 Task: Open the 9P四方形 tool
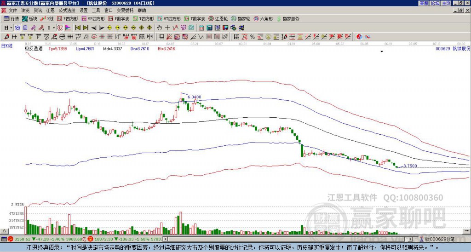(x=93, y=18)
